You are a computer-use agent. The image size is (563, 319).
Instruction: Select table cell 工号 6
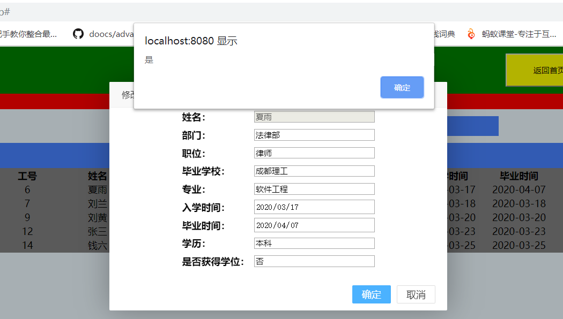pyautogui.click(x=27, y=189)
